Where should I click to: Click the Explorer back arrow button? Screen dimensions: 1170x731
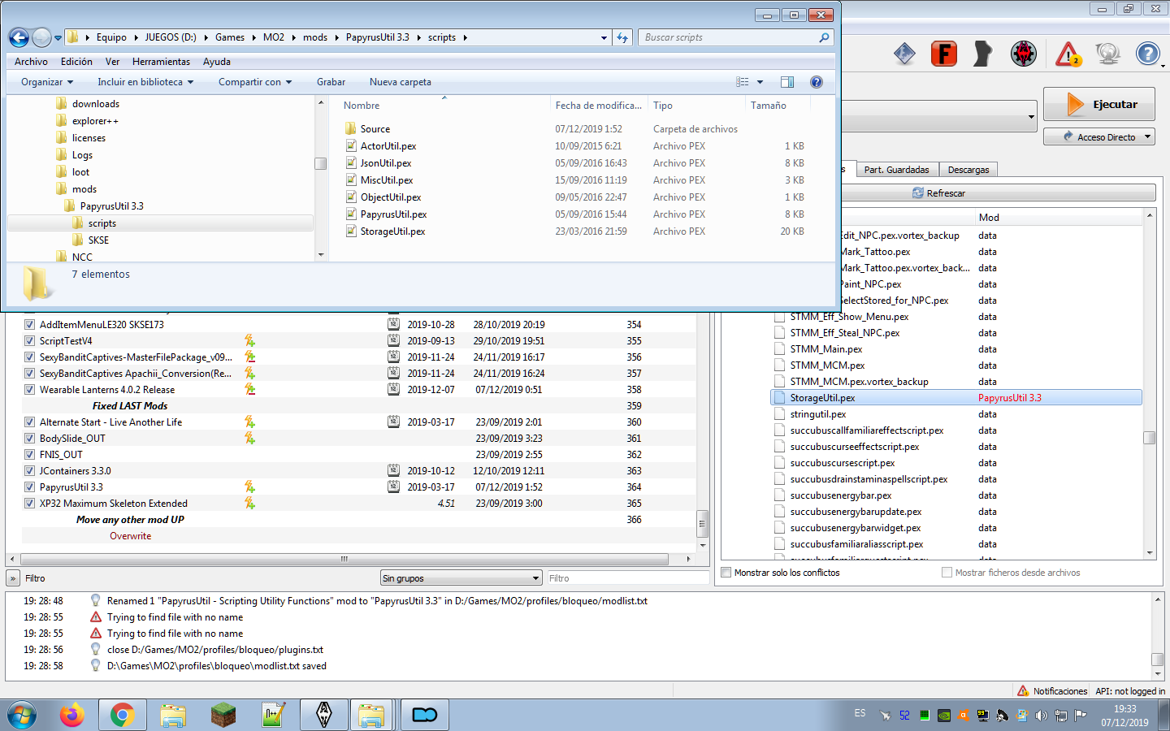[19, 37]
